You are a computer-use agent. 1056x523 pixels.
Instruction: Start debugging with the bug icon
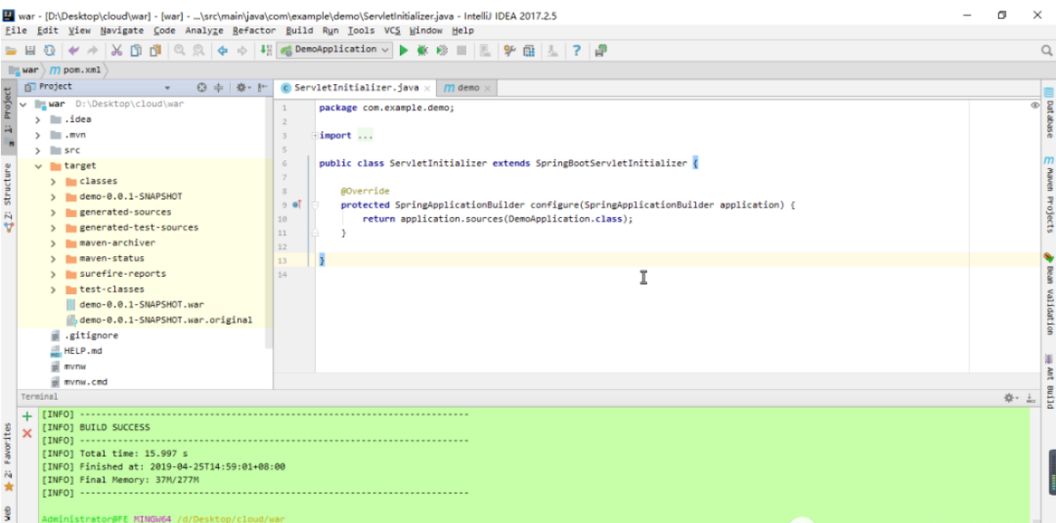click(422, 50)
